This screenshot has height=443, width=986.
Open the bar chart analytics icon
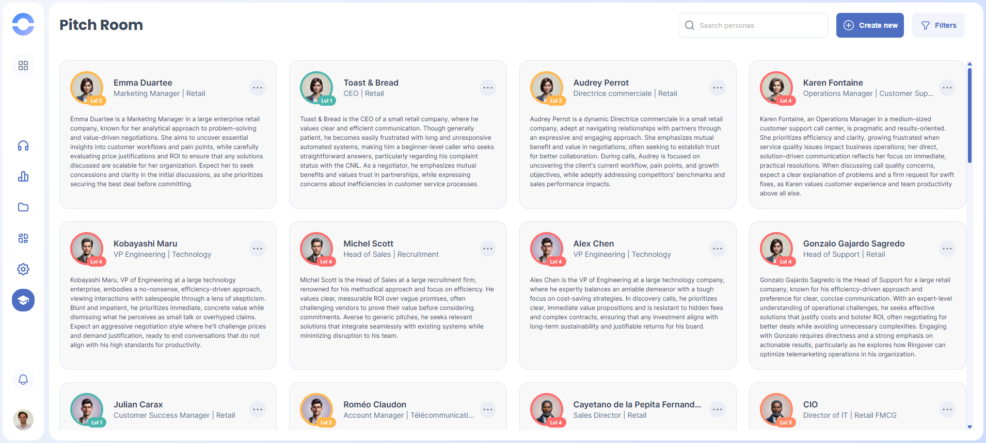pyautogui.click(x=23, y=177)
